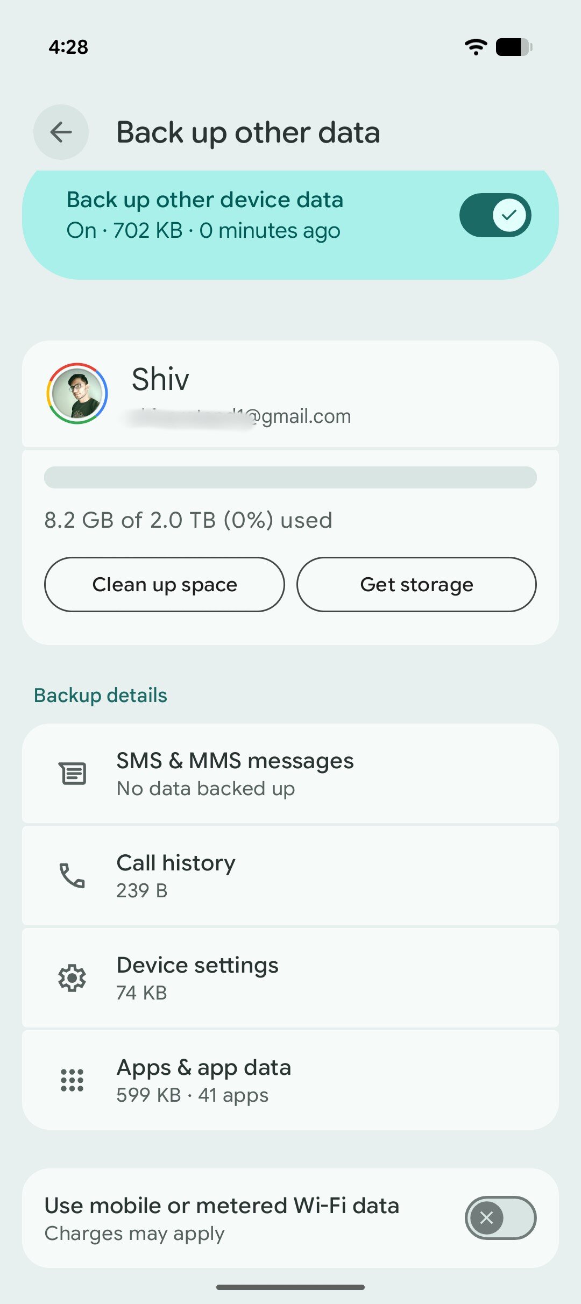
Task: Disable Back up other device data
Action: (x=495, y=215)
